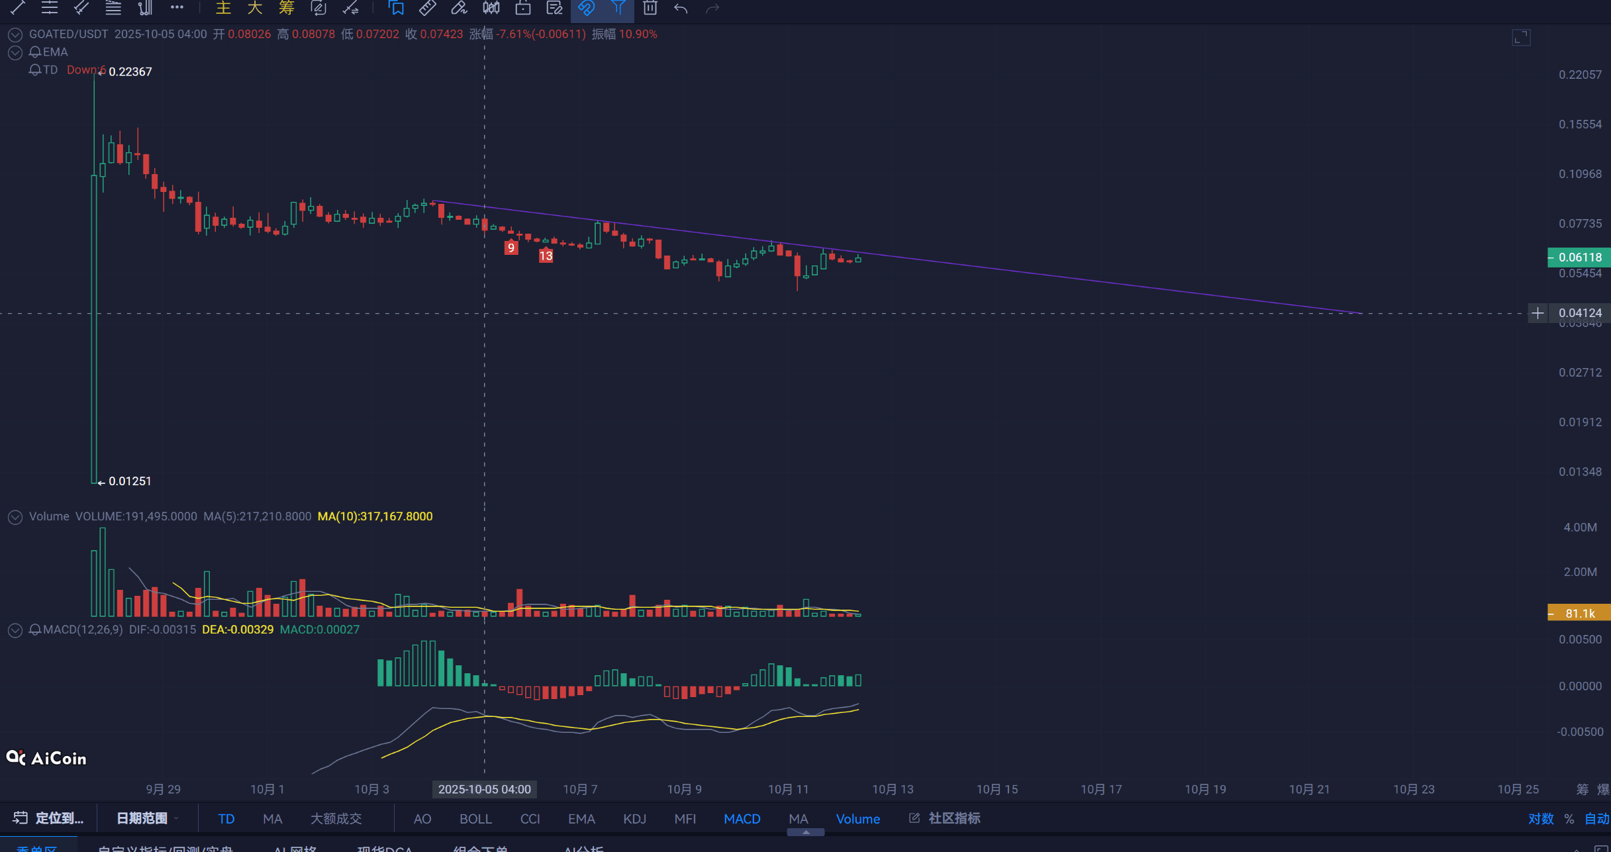The height and width of the screenshot is (852, 1611).
Task: Collapse the Volume indicator panel
Action: click(x=15, y=517)
